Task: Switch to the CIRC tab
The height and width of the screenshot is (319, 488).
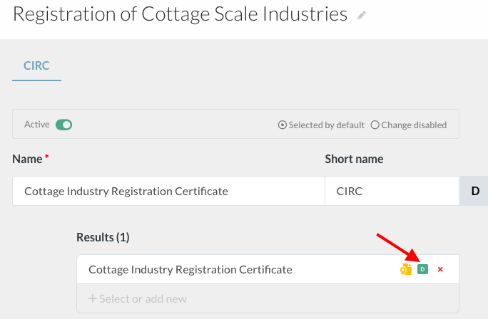Action: point(36,66)
